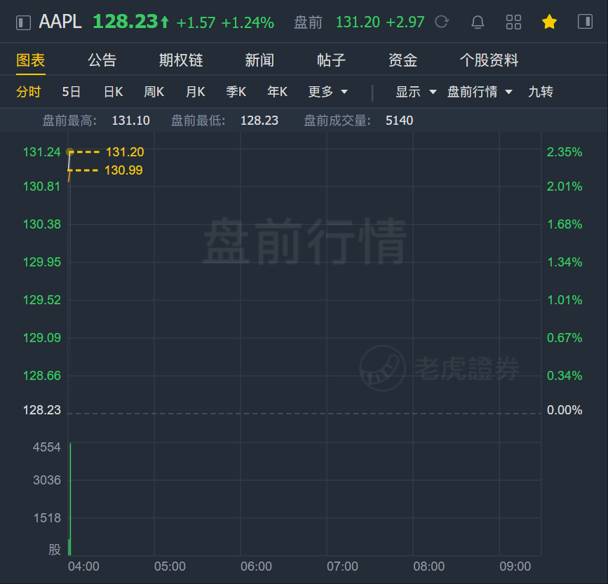Click the 盘前 price 131.20
Image resolution: width=608 pixels, height=584 pixels.
(358, 22)
